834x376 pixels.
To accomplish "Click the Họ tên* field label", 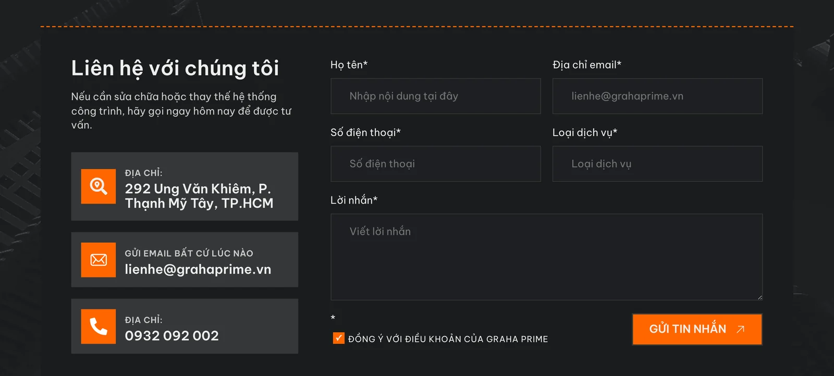I will pos(349,65).
